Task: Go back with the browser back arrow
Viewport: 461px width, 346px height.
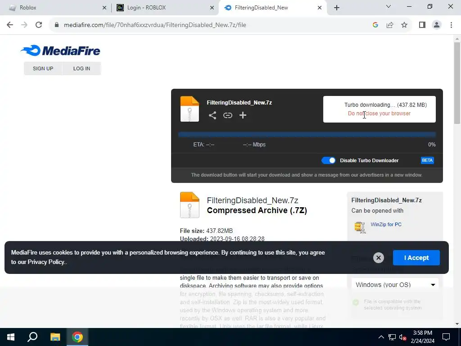Action: tap(10, 25)
